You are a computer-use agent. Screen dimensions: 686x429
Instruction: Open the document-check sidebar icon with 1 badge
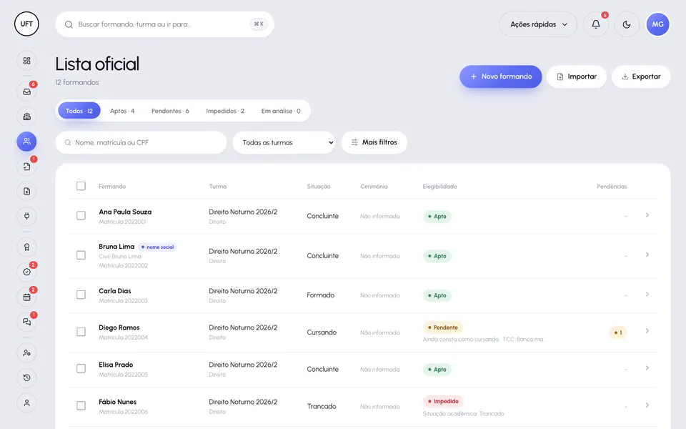pyautogui.click(x=26, y=167)
